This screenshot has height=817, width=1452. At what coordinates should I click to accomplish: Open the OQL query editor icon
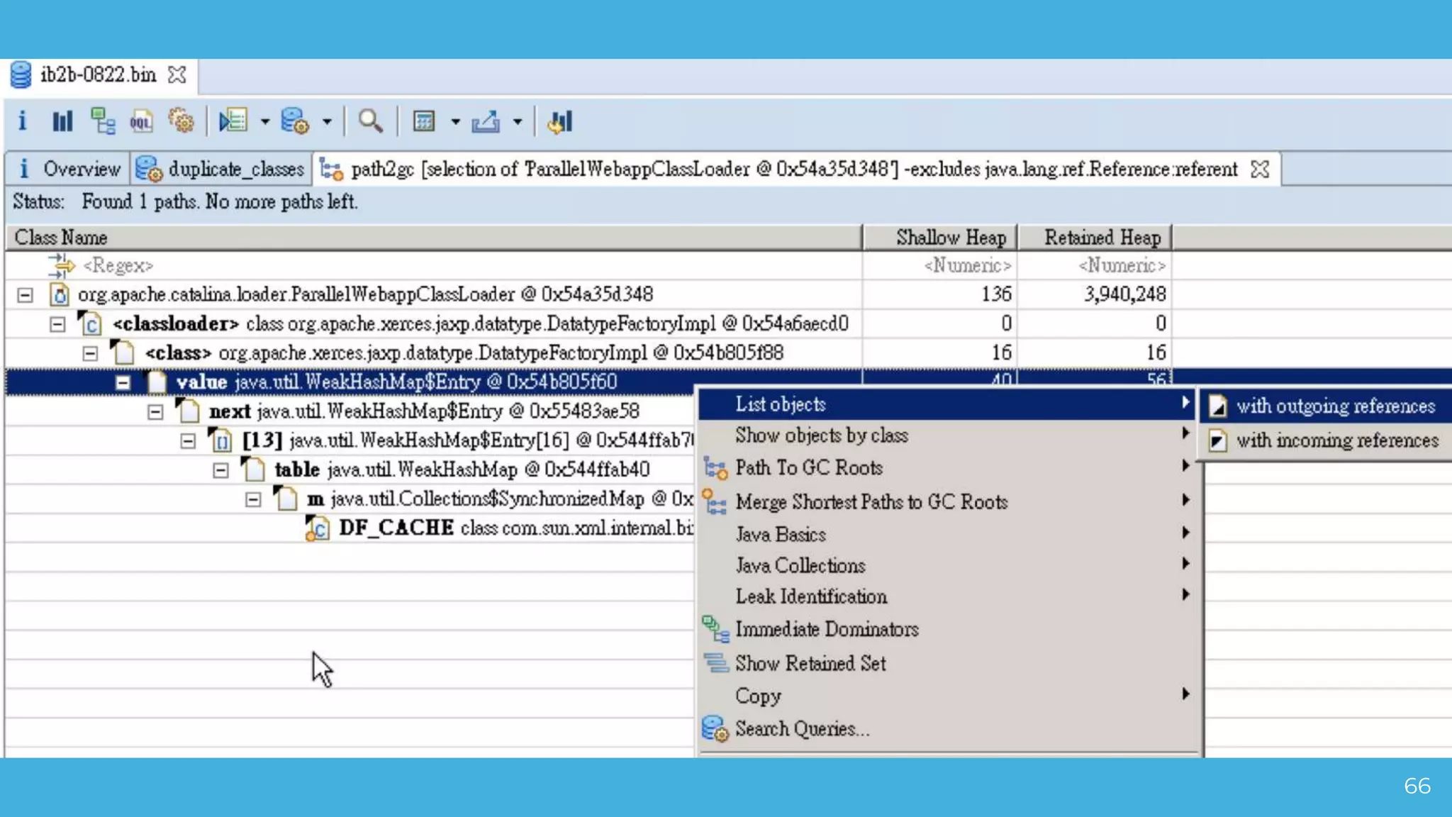point(141,121)
